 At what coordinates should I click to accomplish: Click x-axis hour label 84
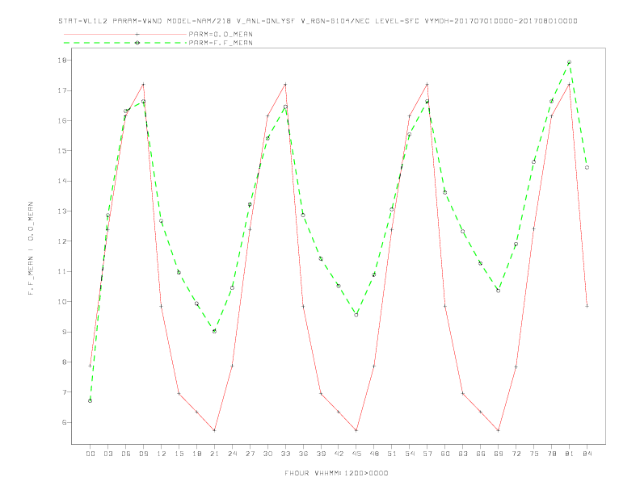click(587, 454)
